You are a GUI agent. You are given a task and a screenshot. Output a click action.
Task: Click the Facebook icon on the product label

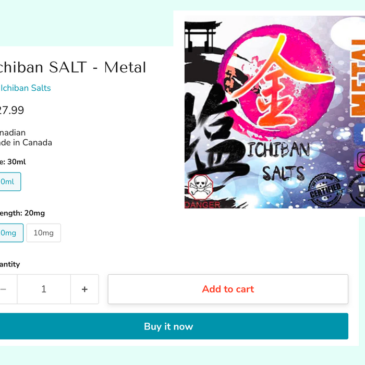click(x=361, y=135)
